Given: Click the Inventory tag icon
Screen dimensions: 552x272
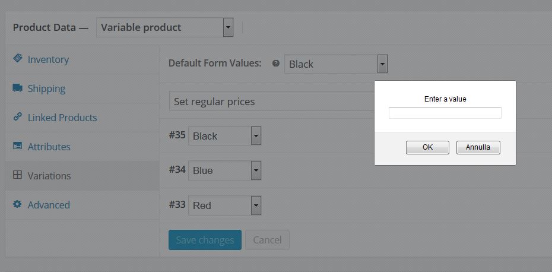Looking at the screenshot, I should click(x=18, y=58).
